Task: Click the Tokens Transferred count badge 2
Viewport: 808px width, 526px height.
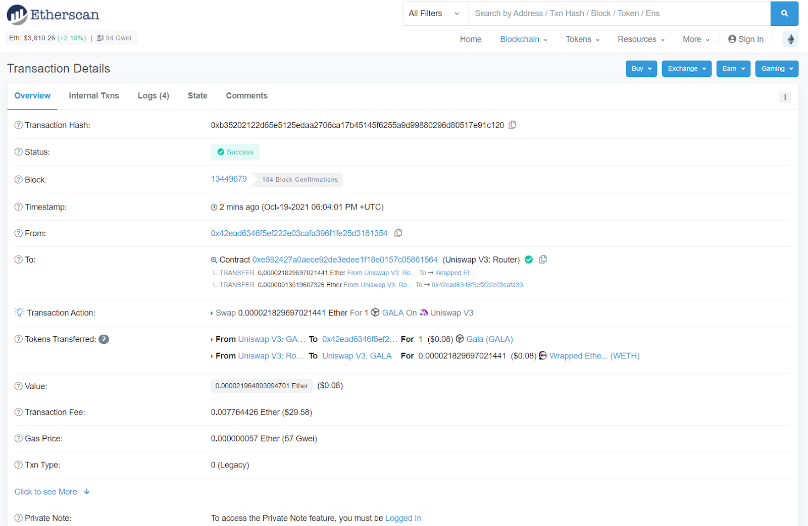Action: (104, 339)
